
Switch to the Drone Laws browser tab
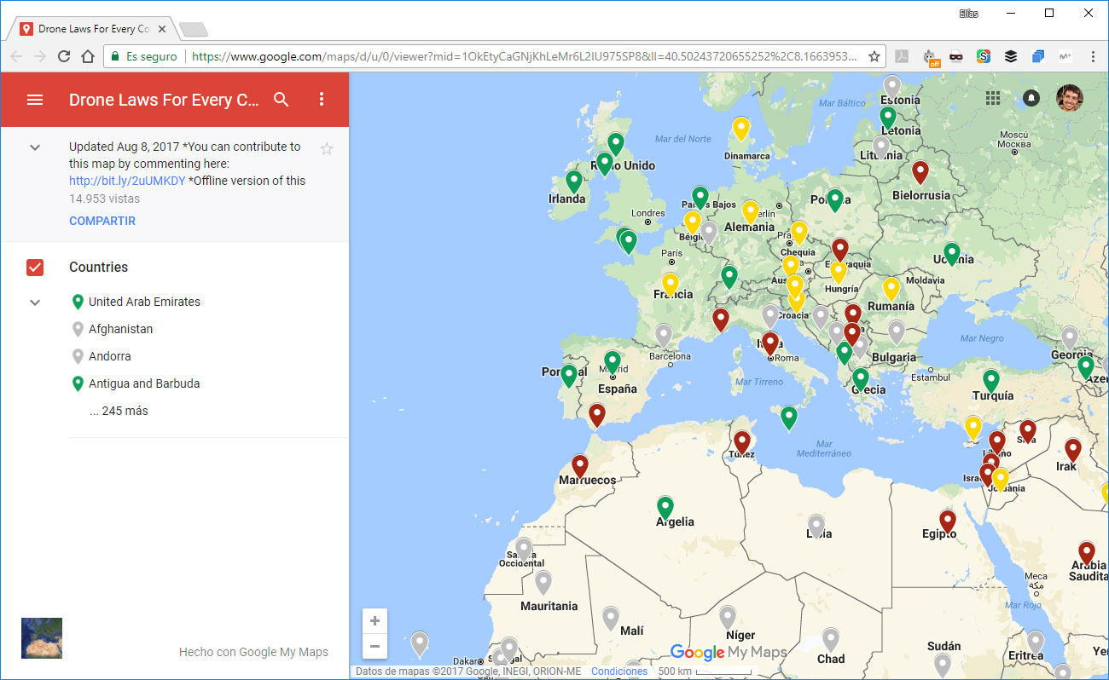[85, 26]
